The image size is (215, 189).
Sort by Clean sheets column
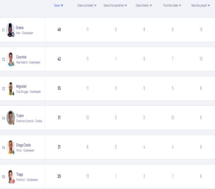pyautogui.click(x=144, y=6)
